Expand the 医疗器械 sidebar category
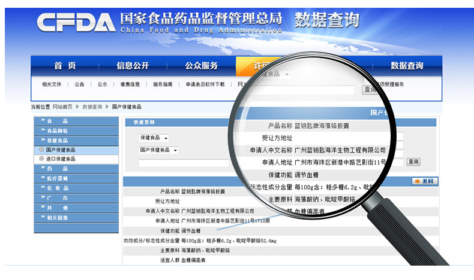 pos(76,178)
